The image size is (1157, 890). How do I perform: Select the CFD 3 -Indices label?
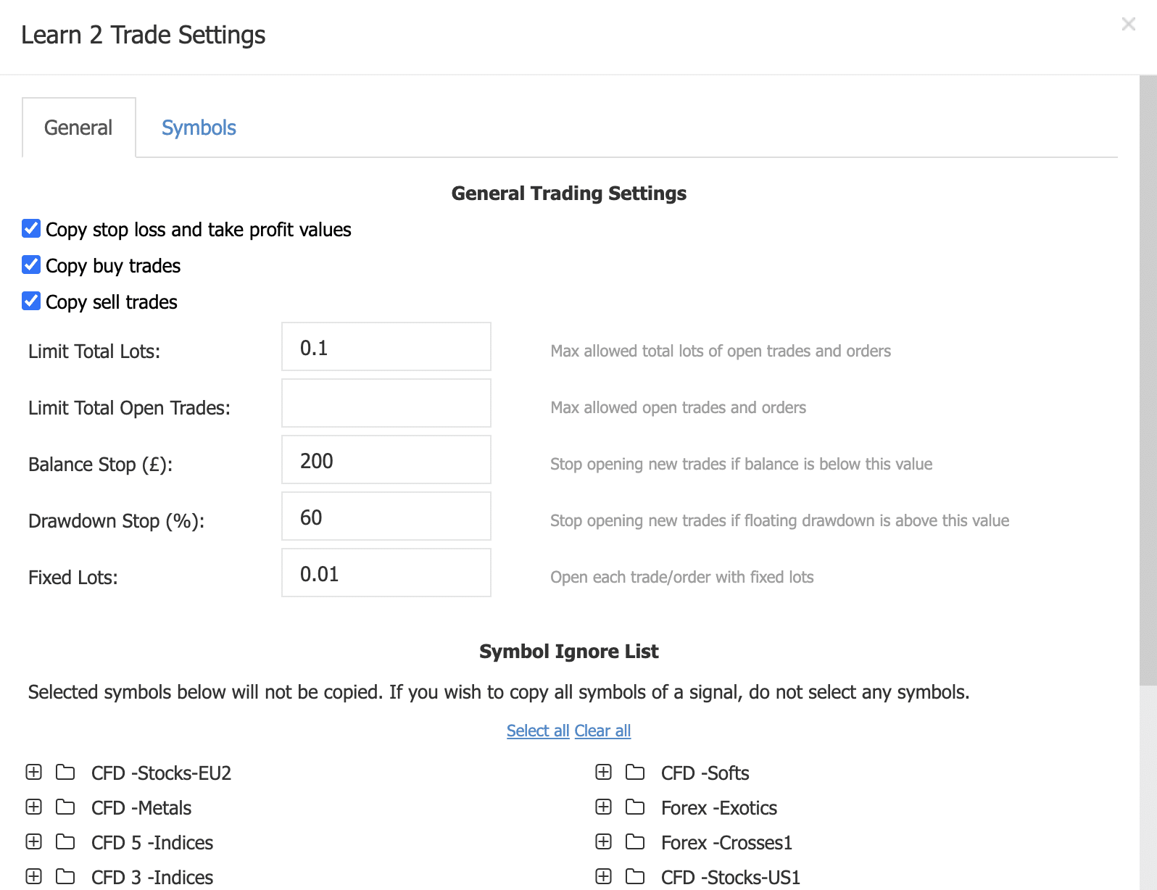[152, 878]
